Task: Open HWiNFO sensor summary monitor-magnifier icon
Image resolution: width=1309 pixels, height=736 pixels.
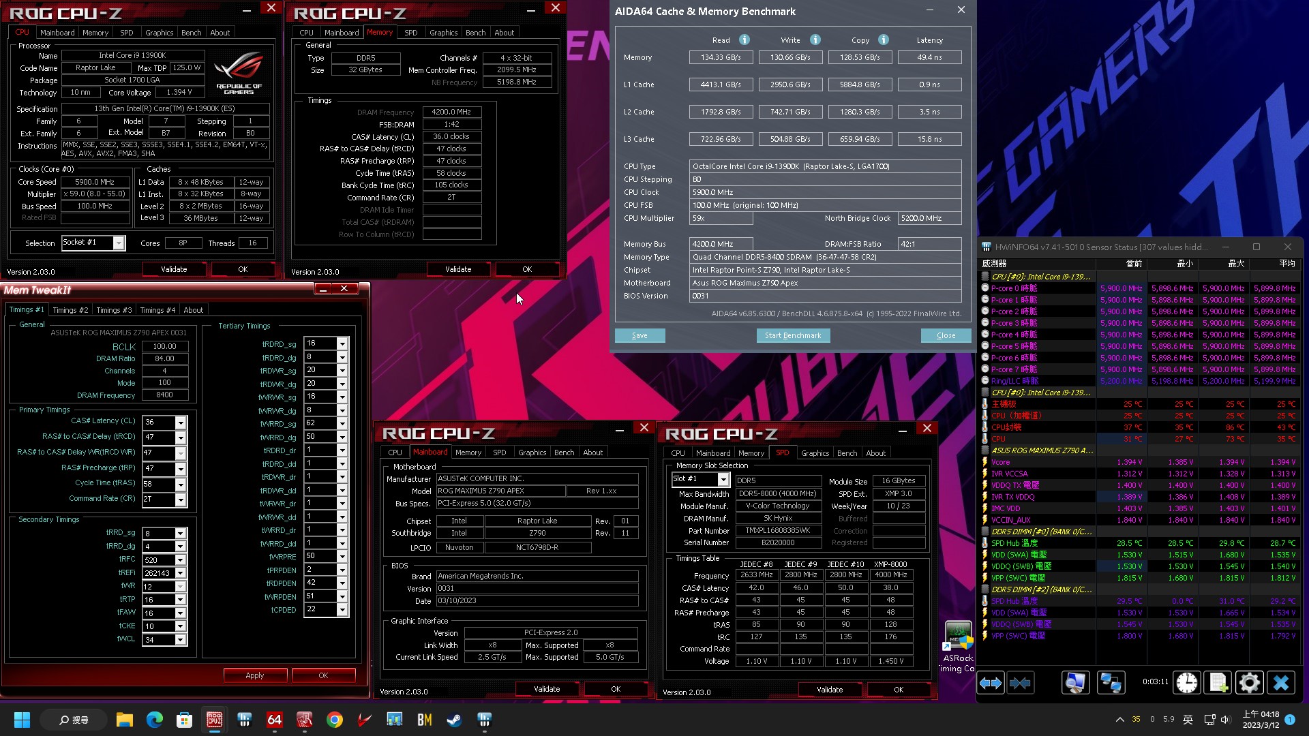Action: pos(1075,683)
